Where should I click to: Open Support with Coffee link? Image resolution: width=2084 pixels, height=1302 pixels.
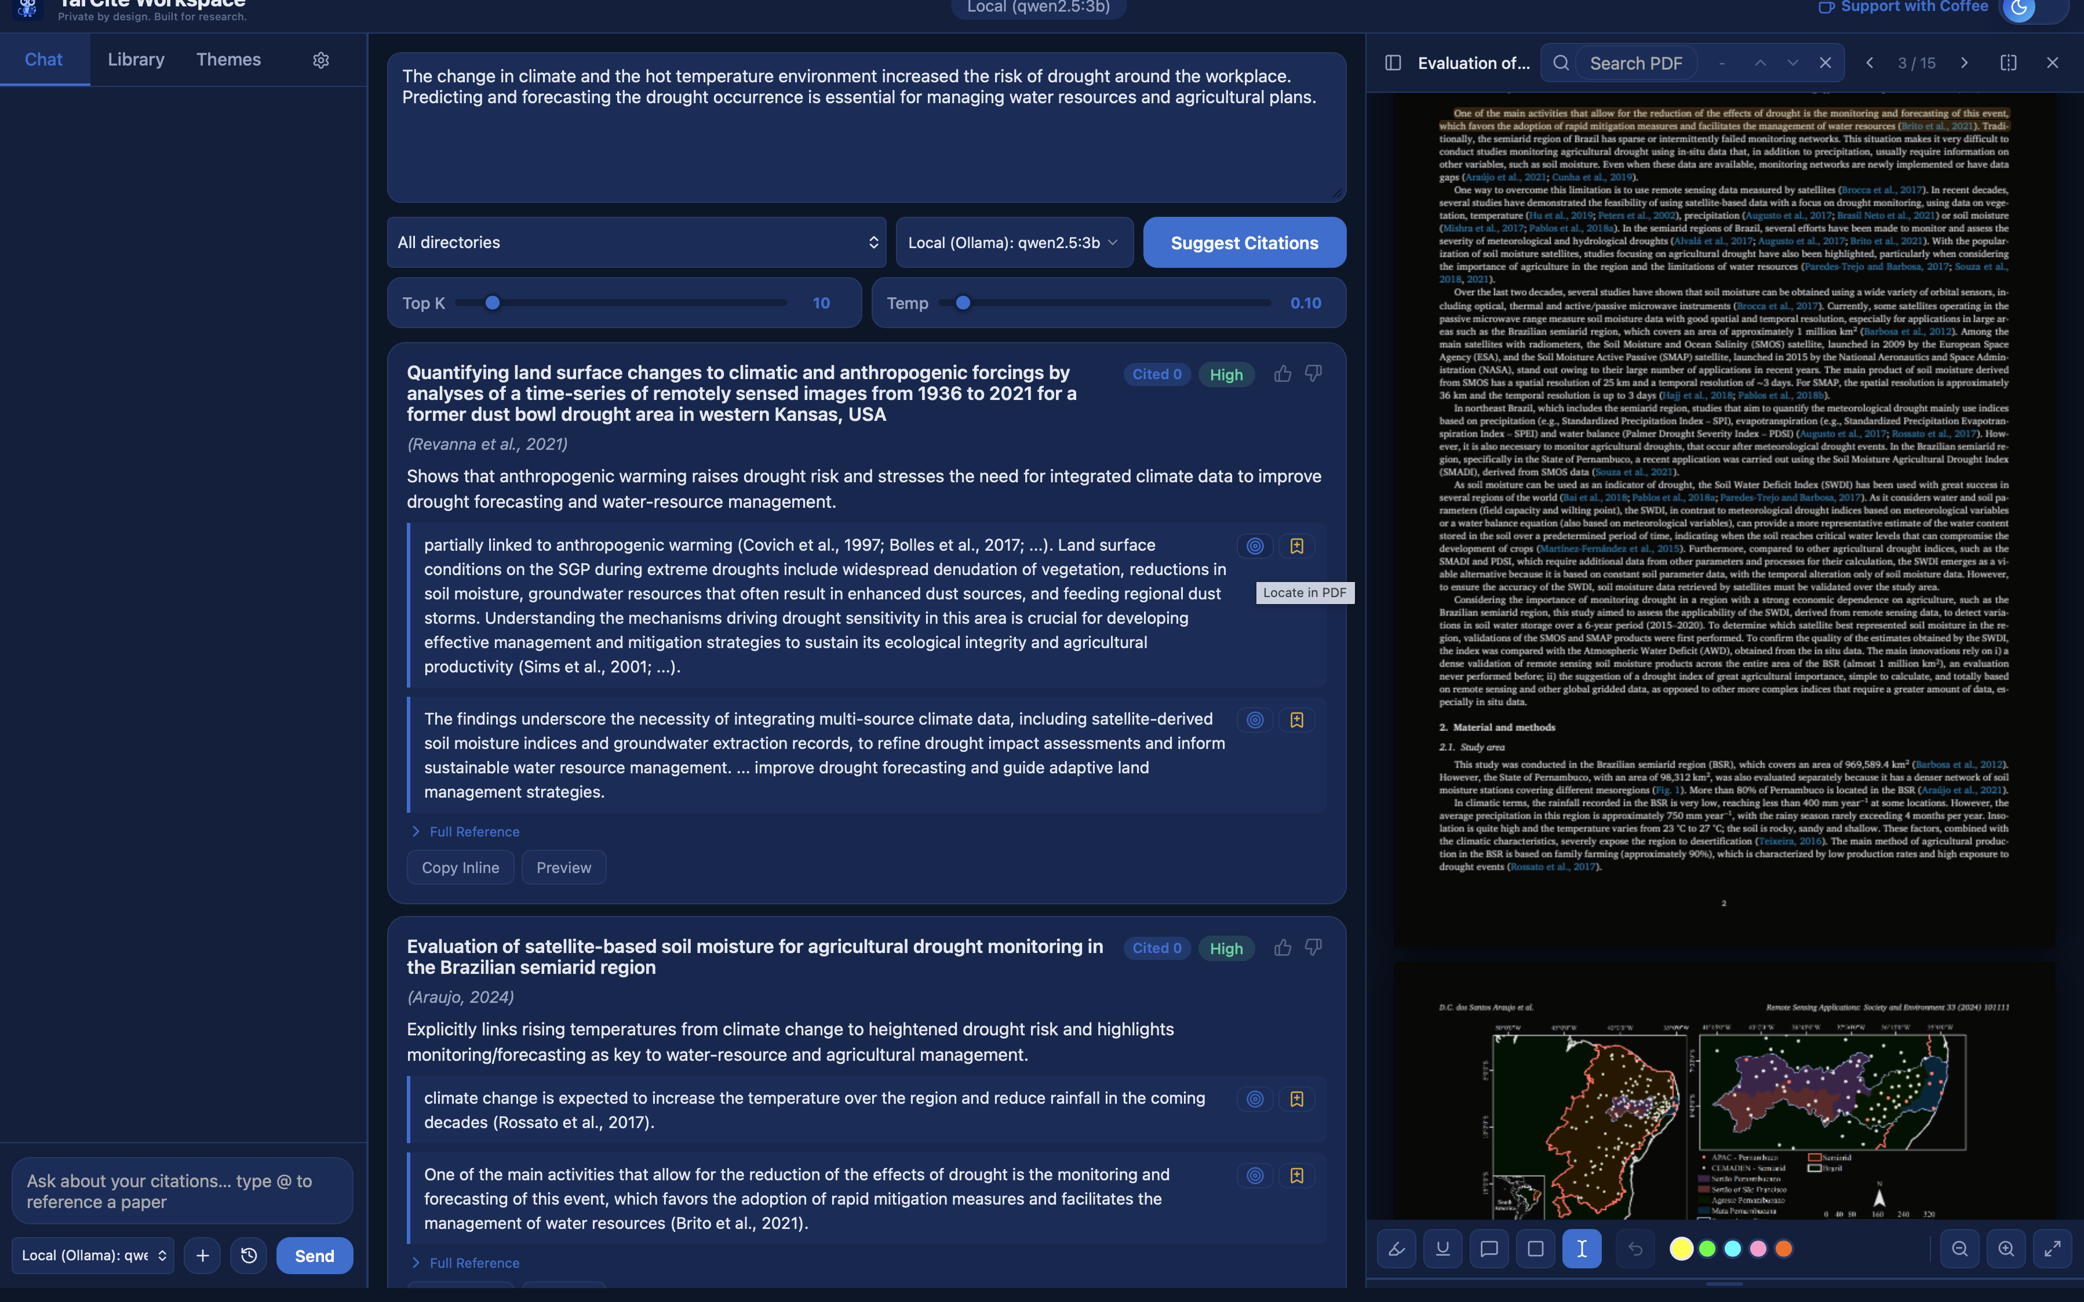tap(1903, 7)
